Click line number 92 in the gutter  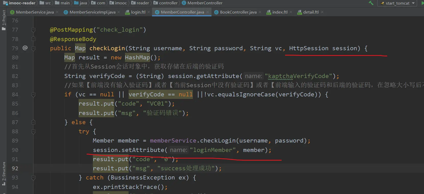pos(15,168)
